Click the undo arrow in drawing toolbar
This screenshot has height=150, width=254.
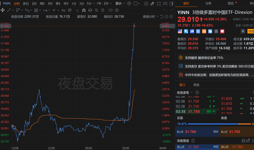pyautogui.click(x=165, y=10)
